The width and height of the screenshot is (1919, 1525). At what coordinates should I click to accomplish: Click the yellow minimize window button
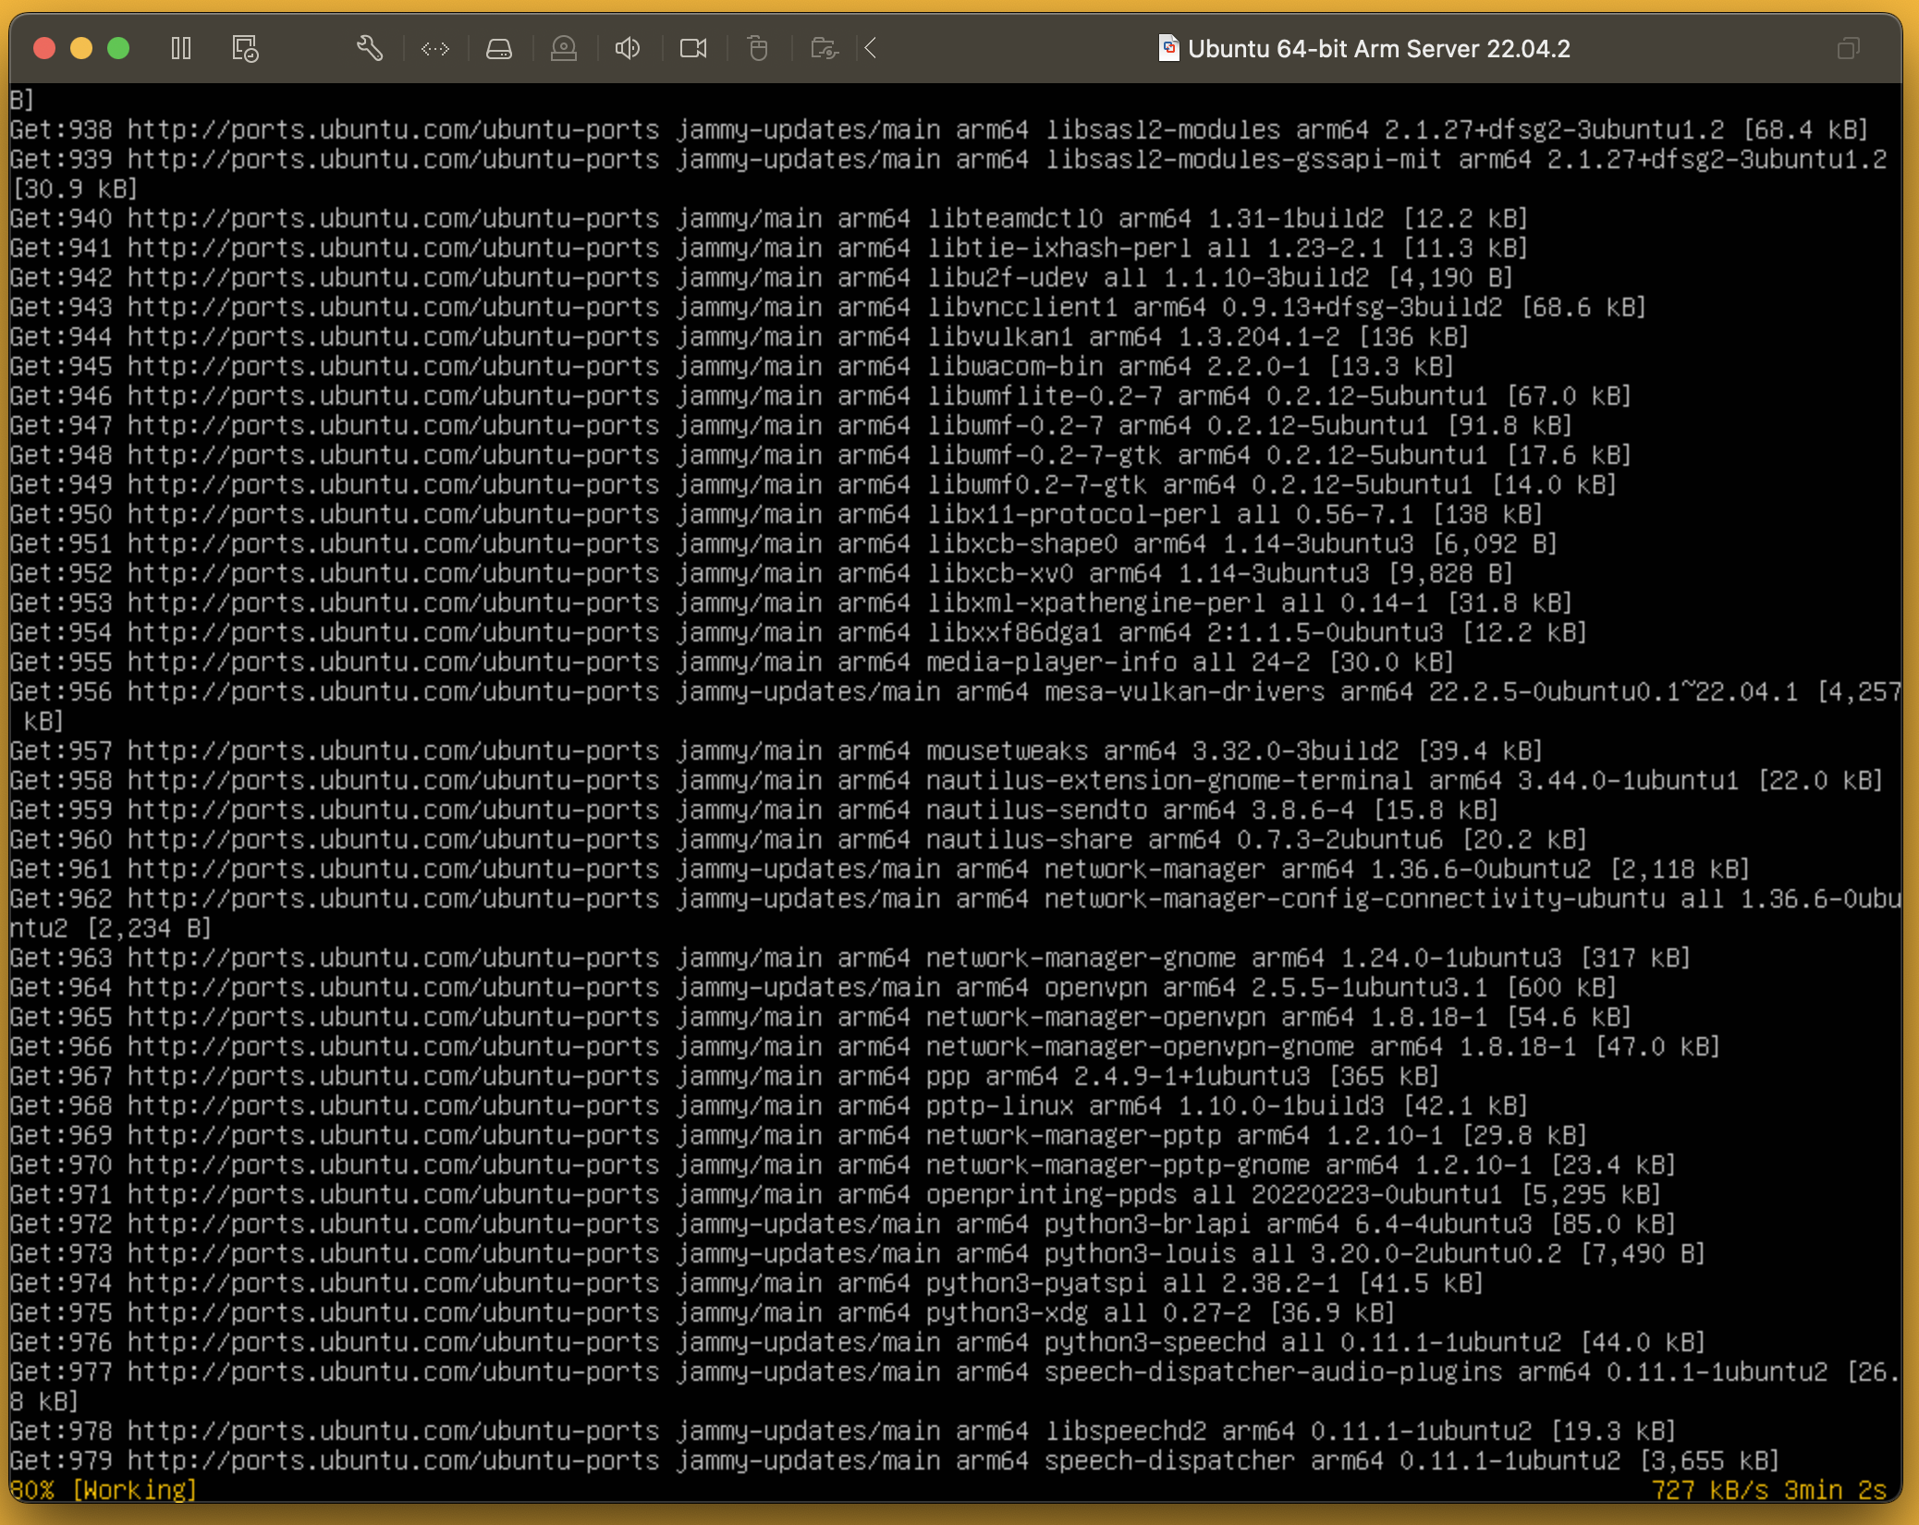coord(81,48)
